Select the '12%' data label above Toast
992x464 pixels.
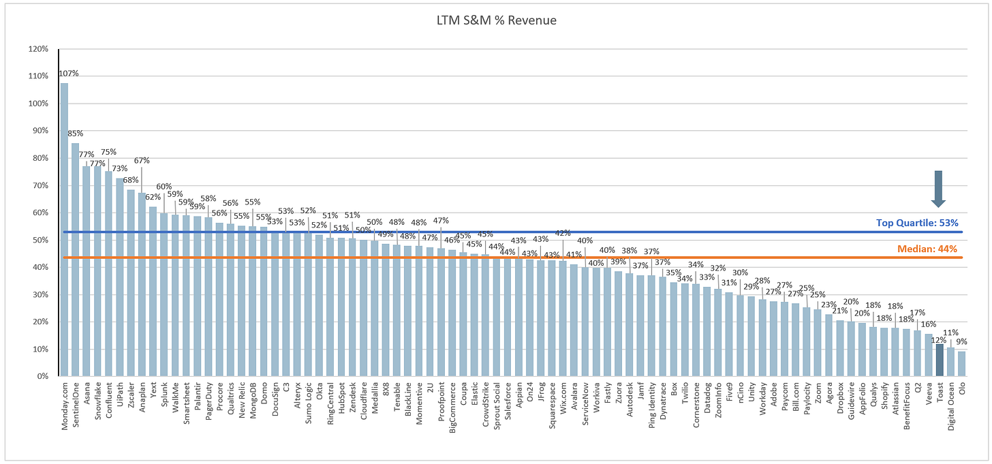point(940,339)
